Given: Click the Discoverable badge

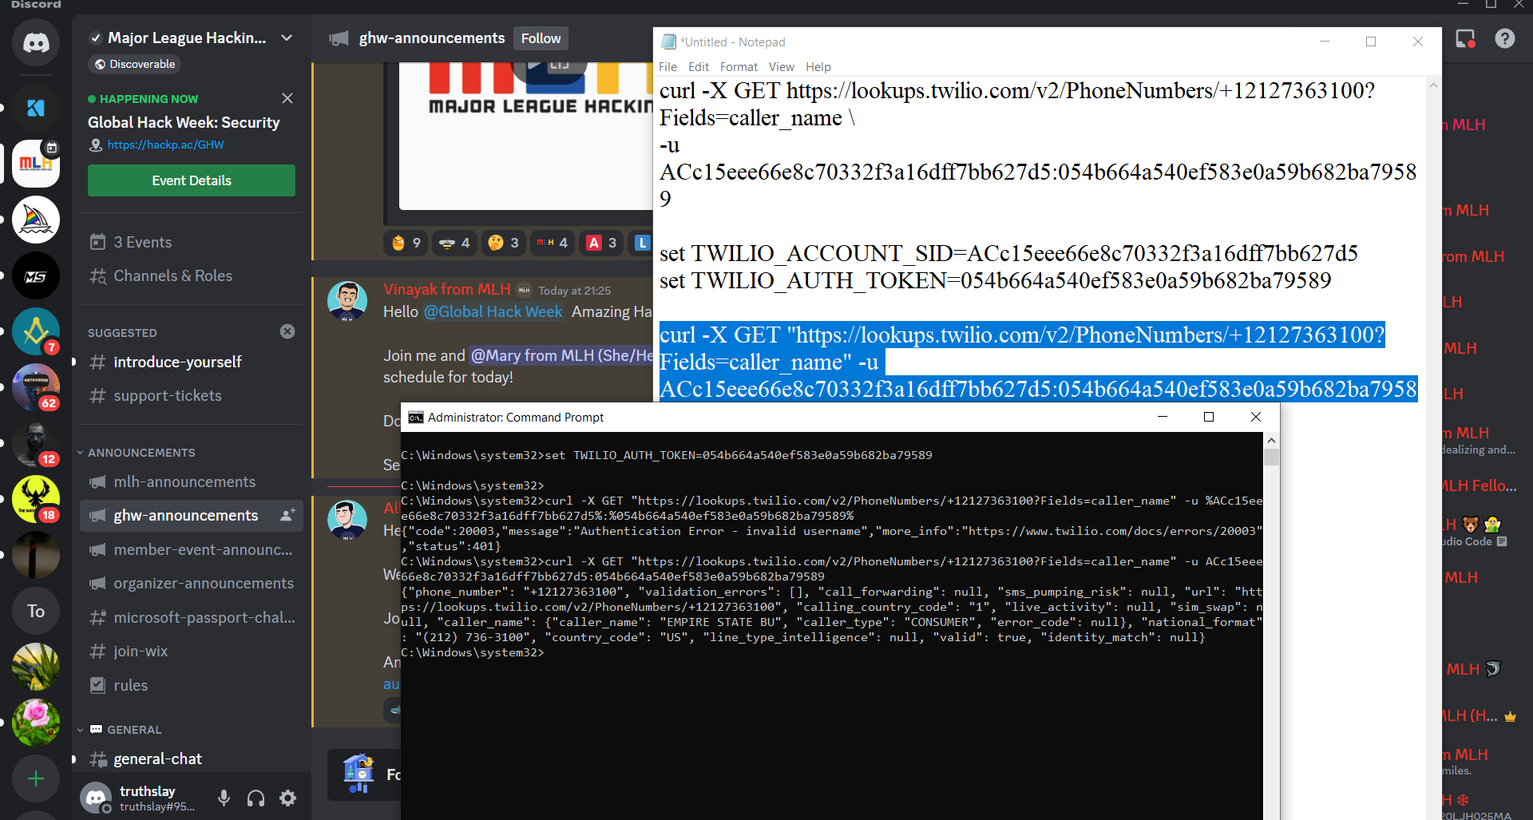Looking at the screenshot, I should coord(134,64).
